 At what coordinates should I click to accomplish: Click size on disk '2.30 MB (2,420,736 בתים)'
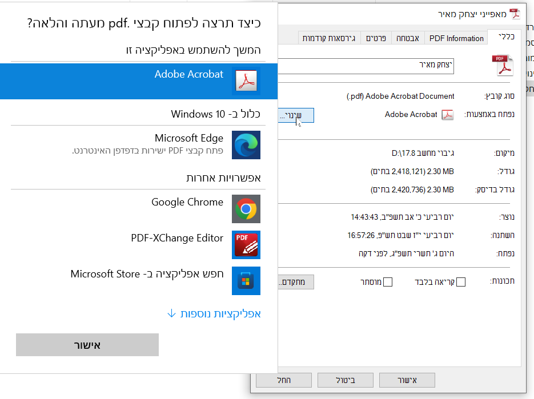click(x=412, y=190)
